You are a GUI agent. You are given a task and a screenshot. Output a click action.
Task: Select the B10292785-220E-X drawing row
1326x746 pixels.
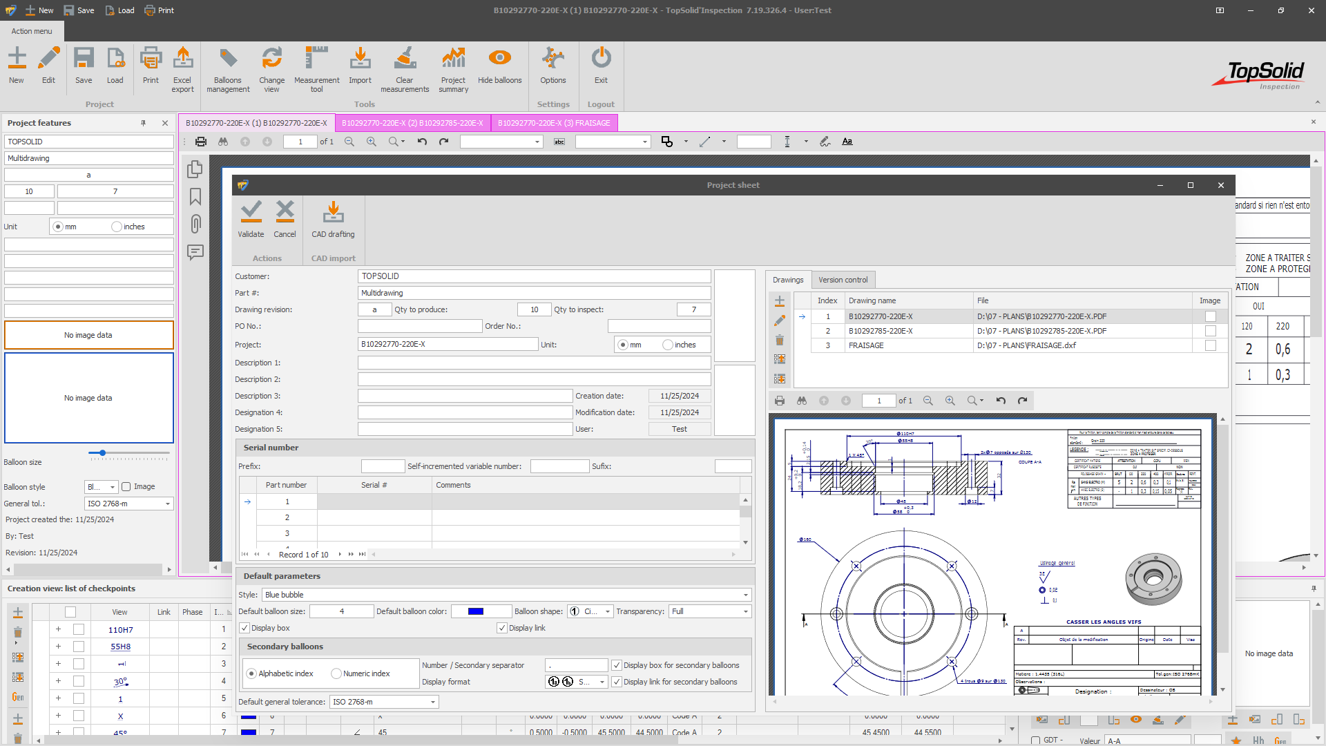pos(1011,331)
